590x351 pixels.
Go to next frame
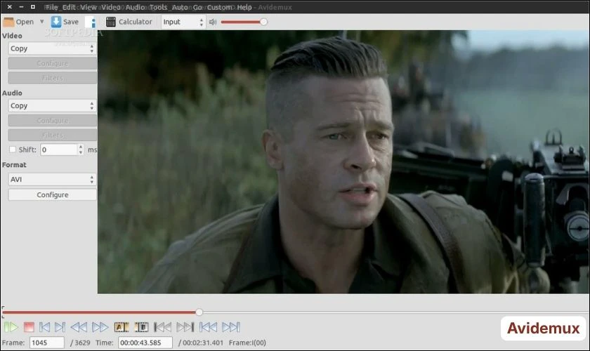click(60, 327)
